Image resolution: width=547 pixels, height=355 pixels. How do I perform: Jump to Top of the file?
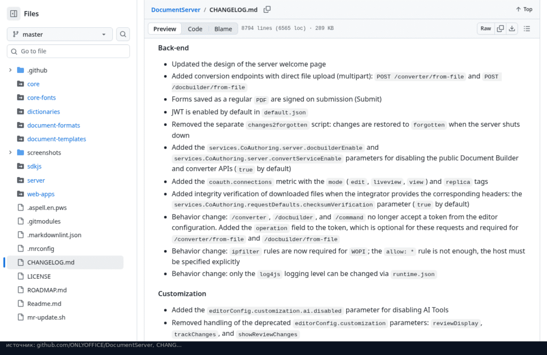click(x=524, y=10)
